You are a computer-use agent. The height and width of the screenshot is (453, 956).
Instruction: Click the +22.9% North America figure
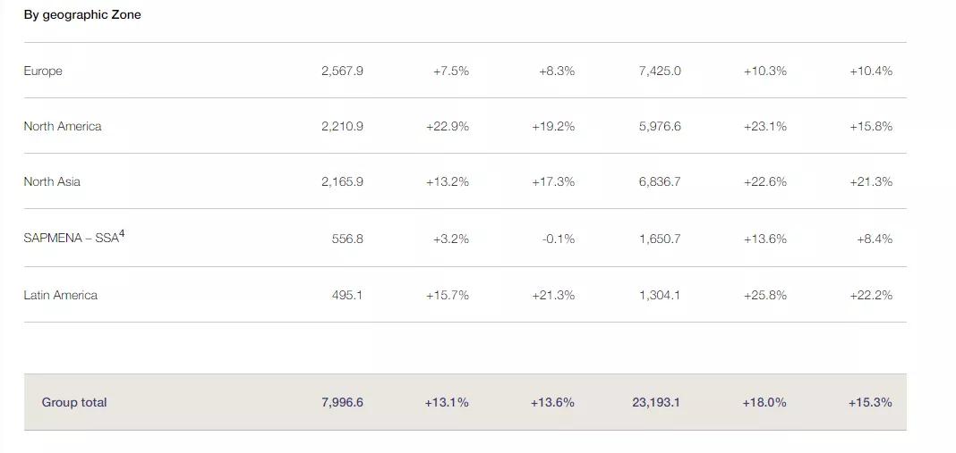click(x=448, y=126)
